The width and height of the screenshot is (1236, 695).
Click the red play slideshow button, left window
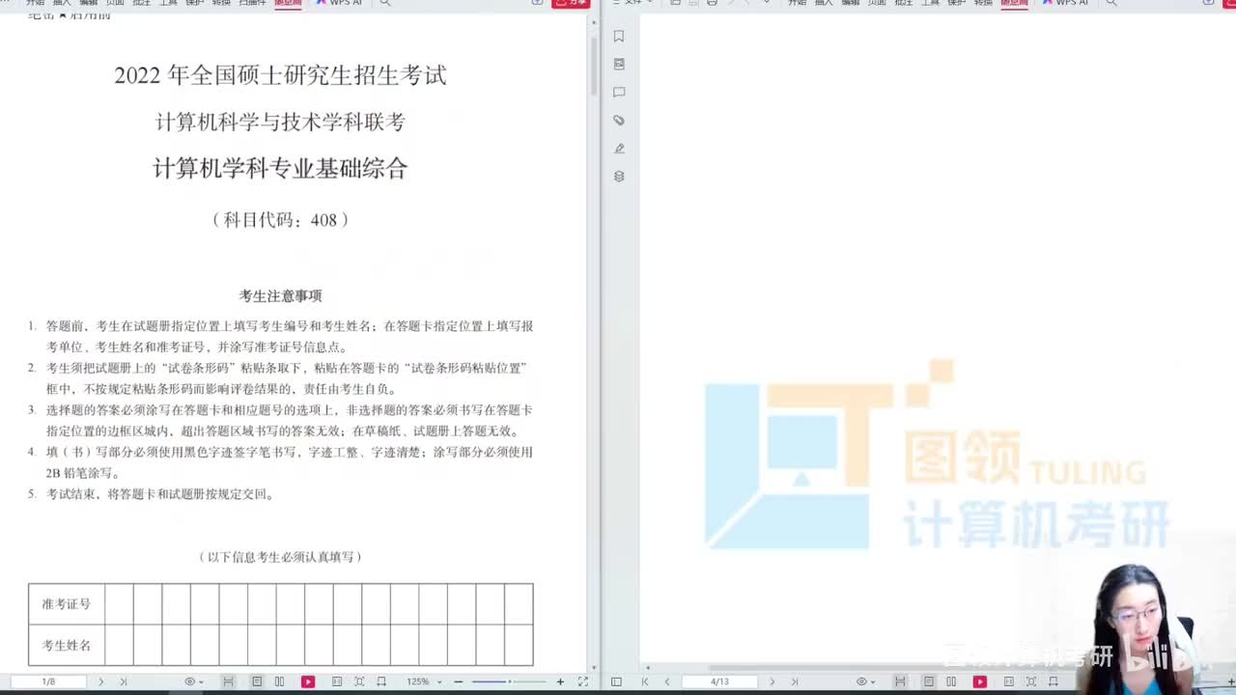click(x=308, y=681)
